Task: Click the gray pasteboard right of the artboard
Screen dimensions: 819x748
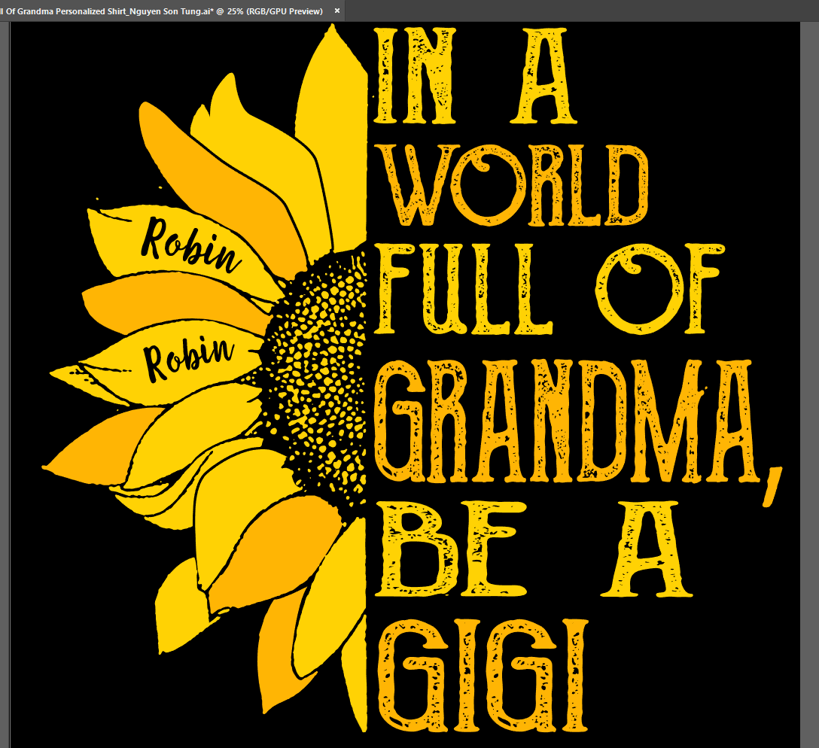Action: 810,376
